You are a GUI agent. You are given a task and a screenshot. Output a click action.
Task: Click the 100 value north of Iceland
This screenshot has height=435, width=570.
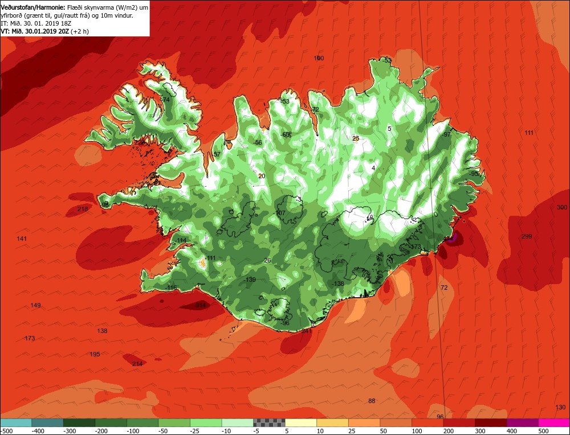(319, 58)
